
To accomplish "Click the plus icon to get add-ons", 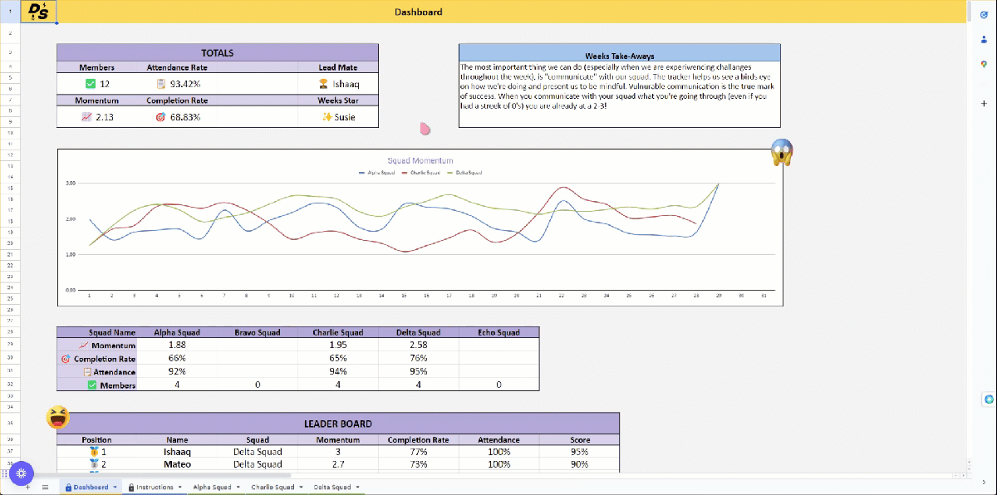I will tap(984, 102).
